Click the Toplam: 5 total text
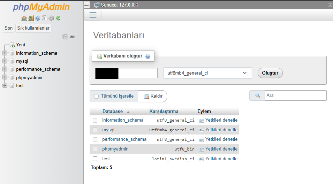333x184 pixels. [x=101, y=167]
